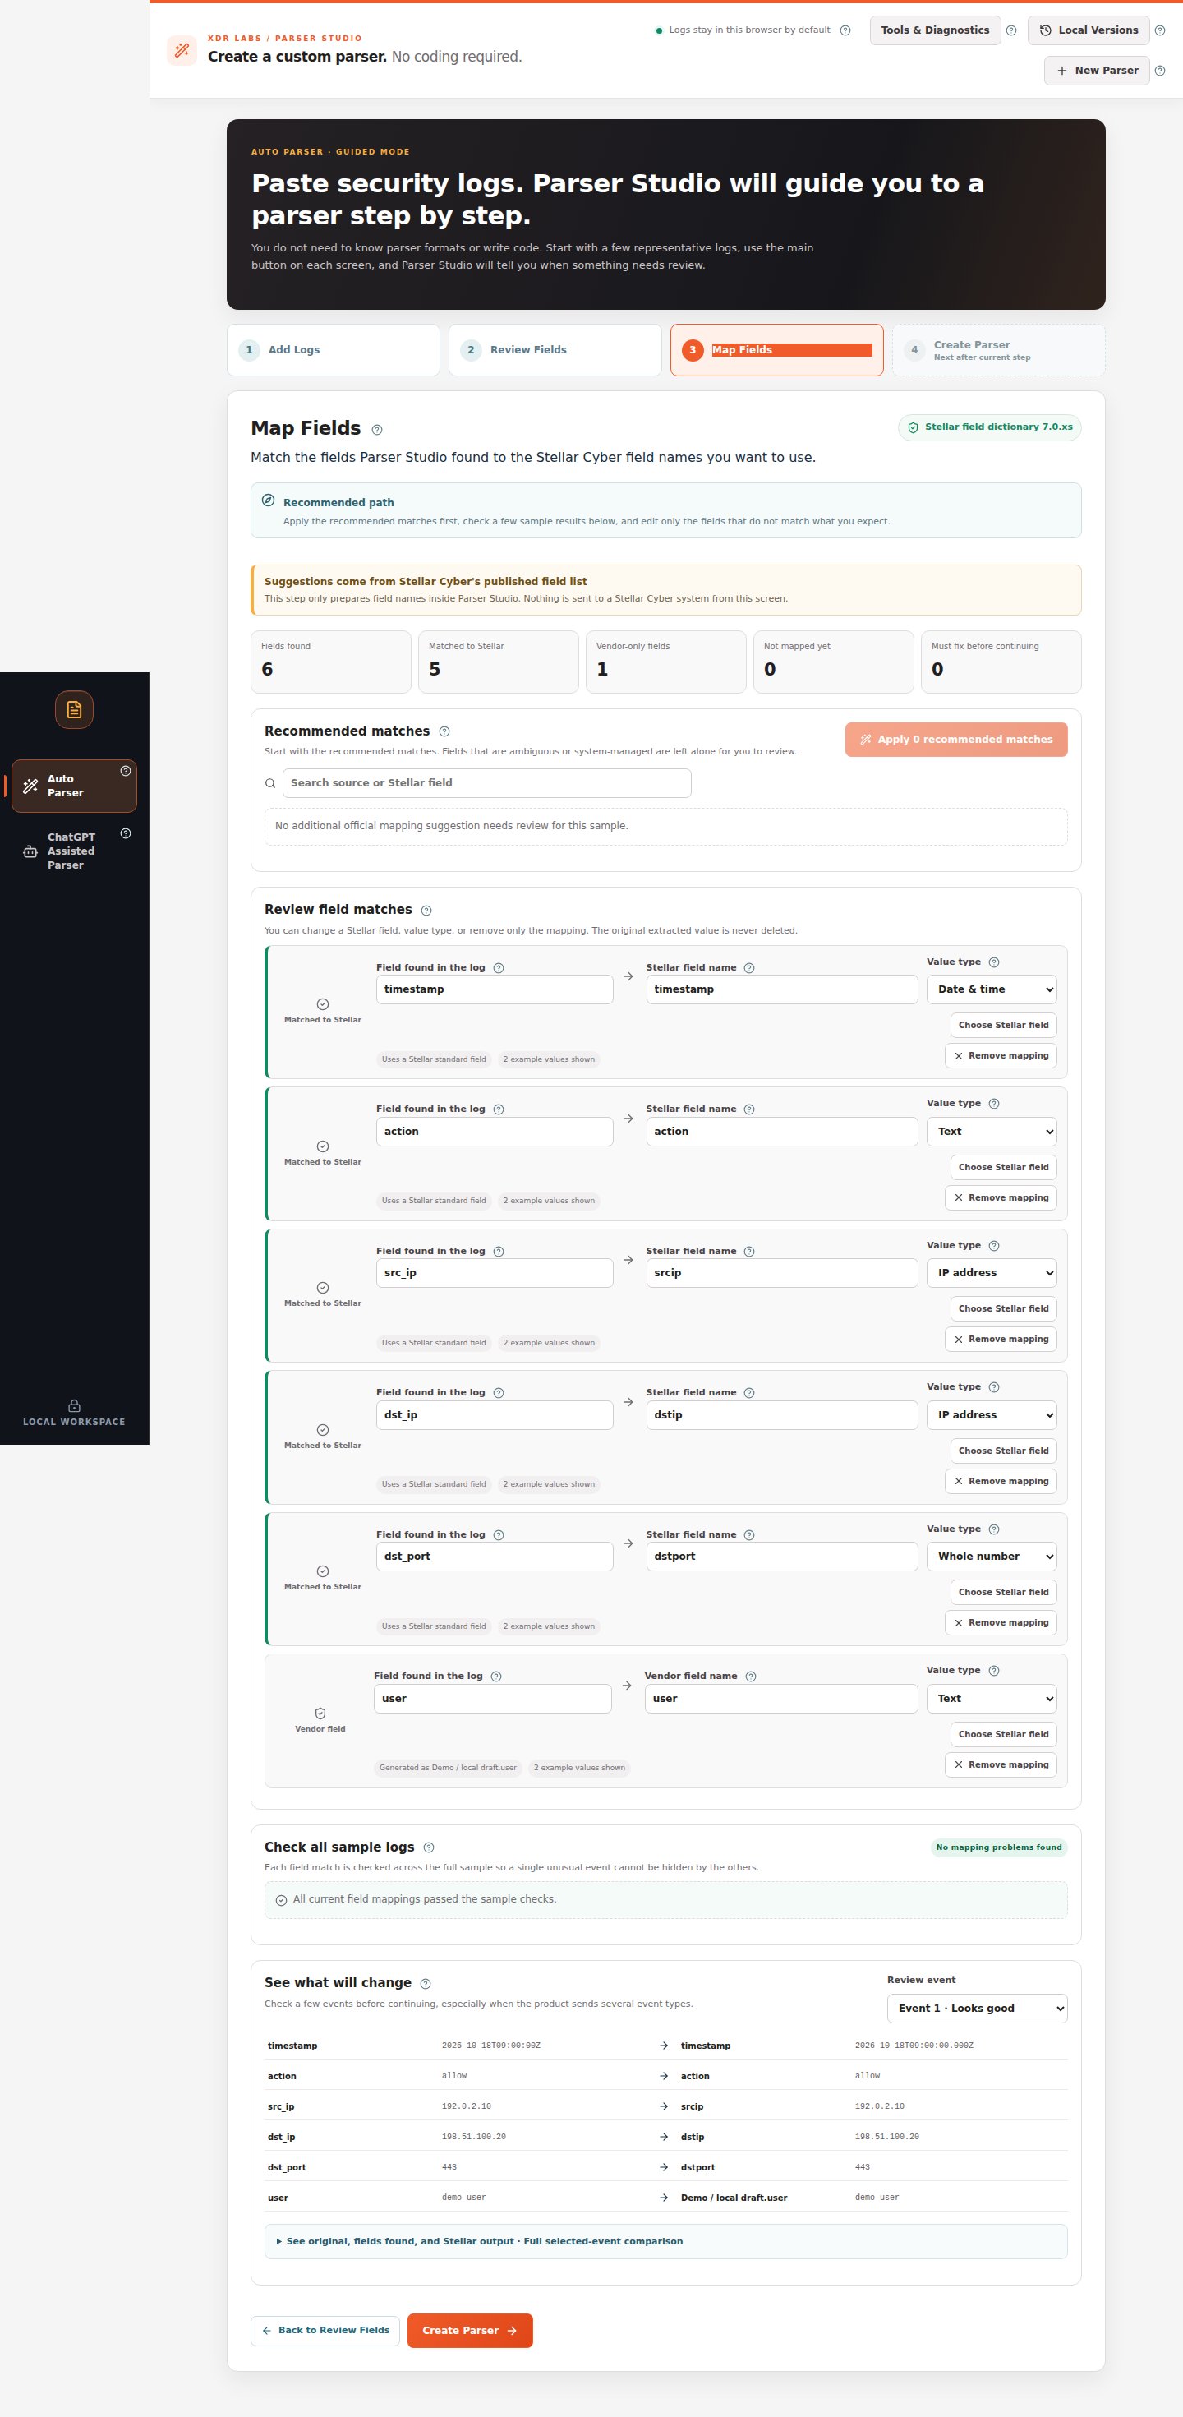Open ChatGPT Assisted Parser in the sidebar
The width and height of the screenshot is (1183, 2417).
tap(74, 851)
